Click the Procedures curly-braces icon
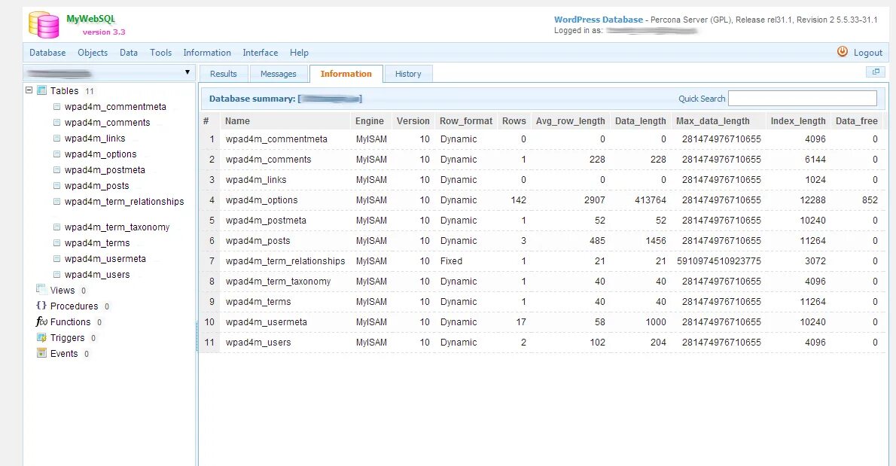The image size is (896, 466). pos(40,306)
